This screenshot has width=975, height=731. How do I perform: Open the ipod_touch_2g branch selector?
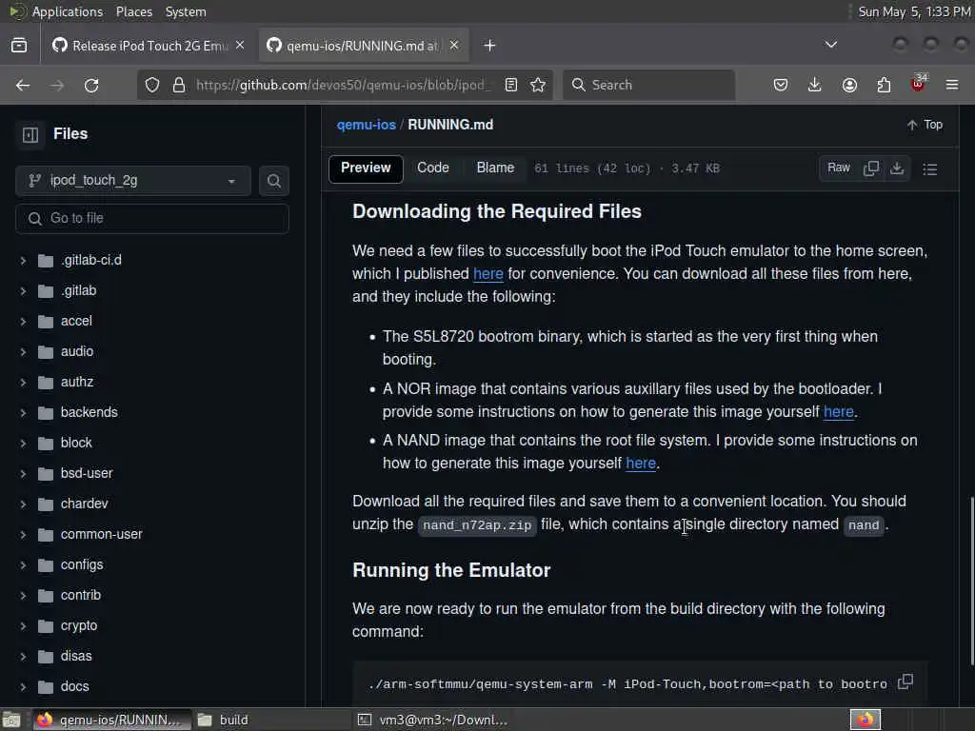pos(133,181)
